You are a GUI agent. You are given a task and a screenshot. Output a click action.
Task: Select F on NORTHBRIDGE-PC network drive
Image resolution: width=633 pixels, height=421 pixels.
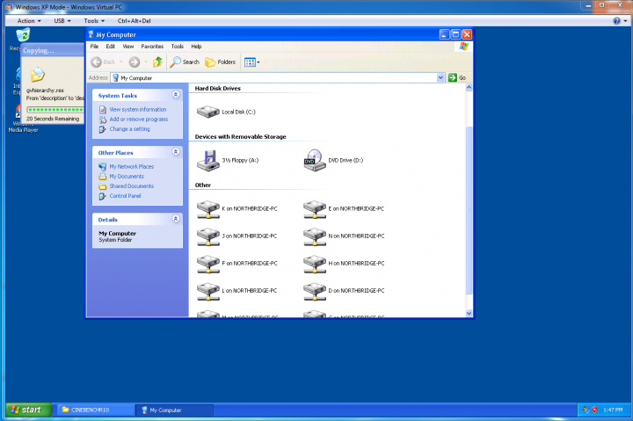pos(207,264)
